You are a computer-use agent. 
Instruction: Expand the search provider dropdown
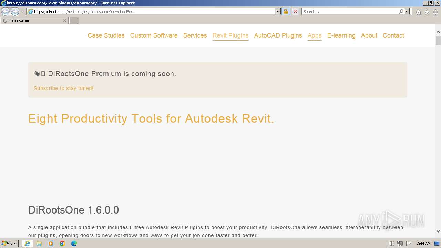[x=407, y=11]
